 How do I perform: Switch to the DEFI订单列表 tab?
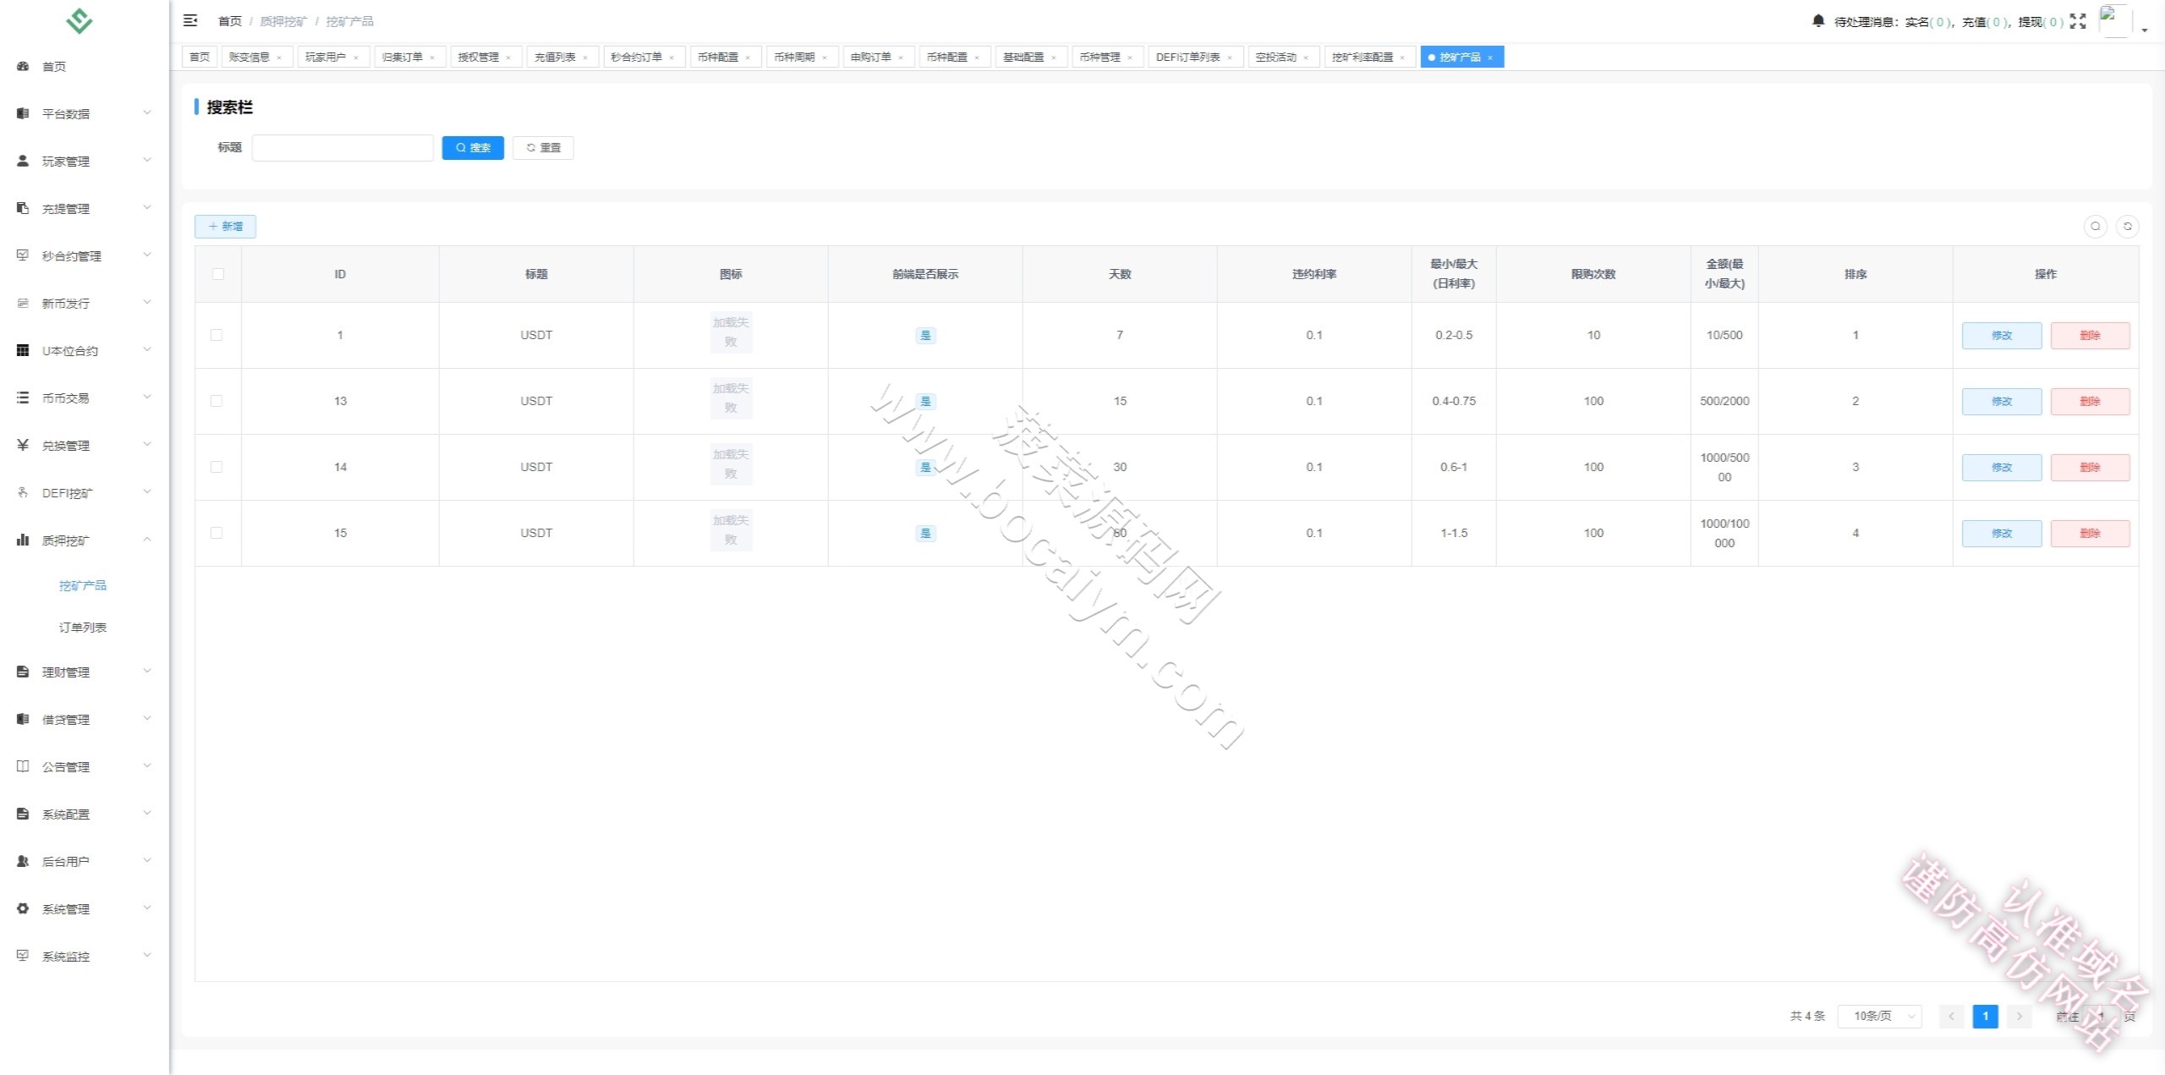tap(1195, 57)
